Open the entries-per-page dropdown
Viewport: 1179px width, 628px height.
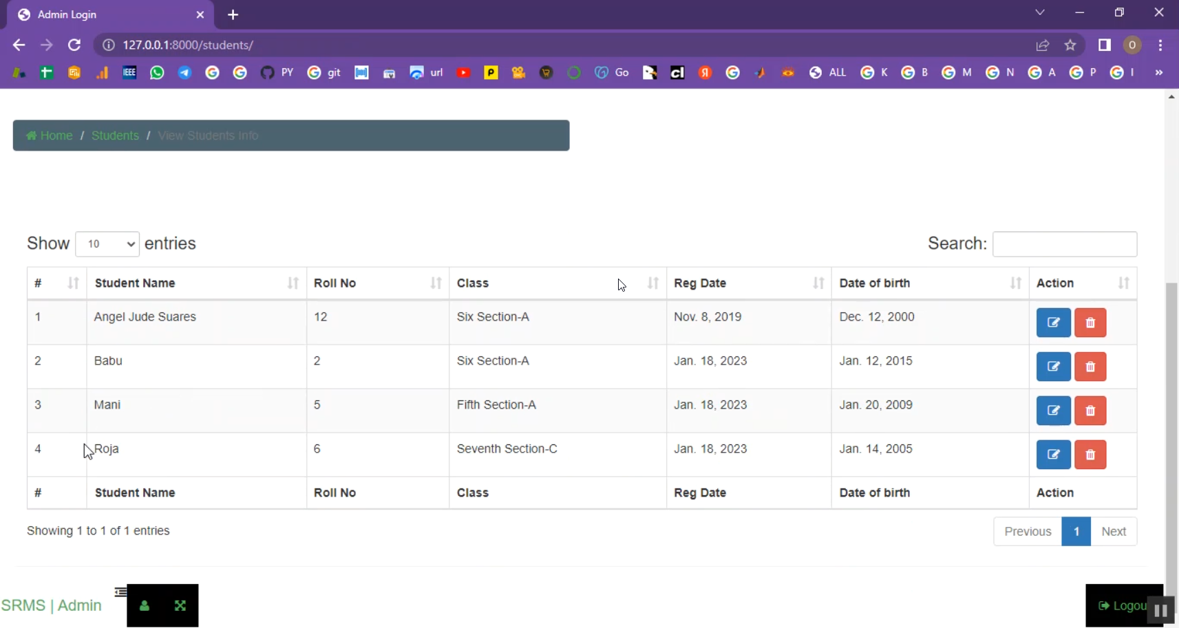(107, 244)
